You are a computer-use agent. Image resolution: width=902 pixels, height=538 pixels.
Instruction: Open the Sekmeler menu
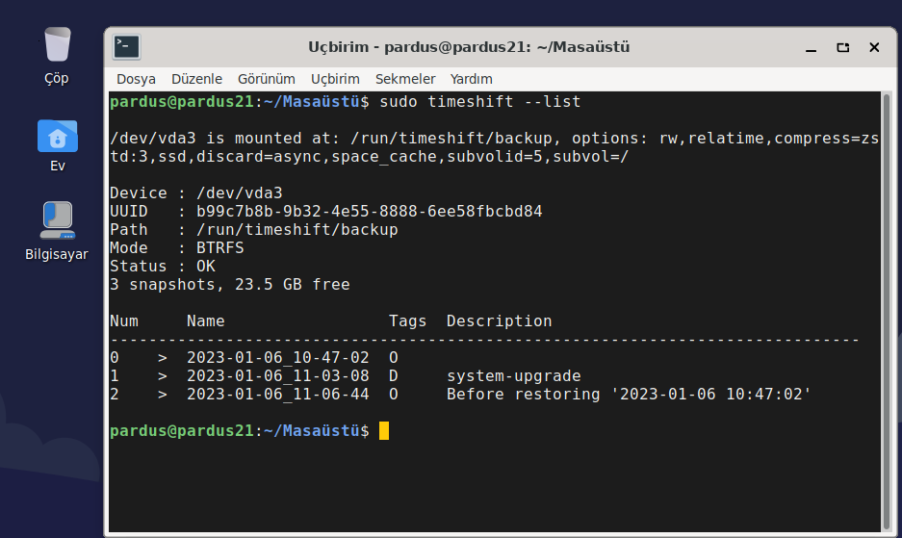click(x=405, y=79)
